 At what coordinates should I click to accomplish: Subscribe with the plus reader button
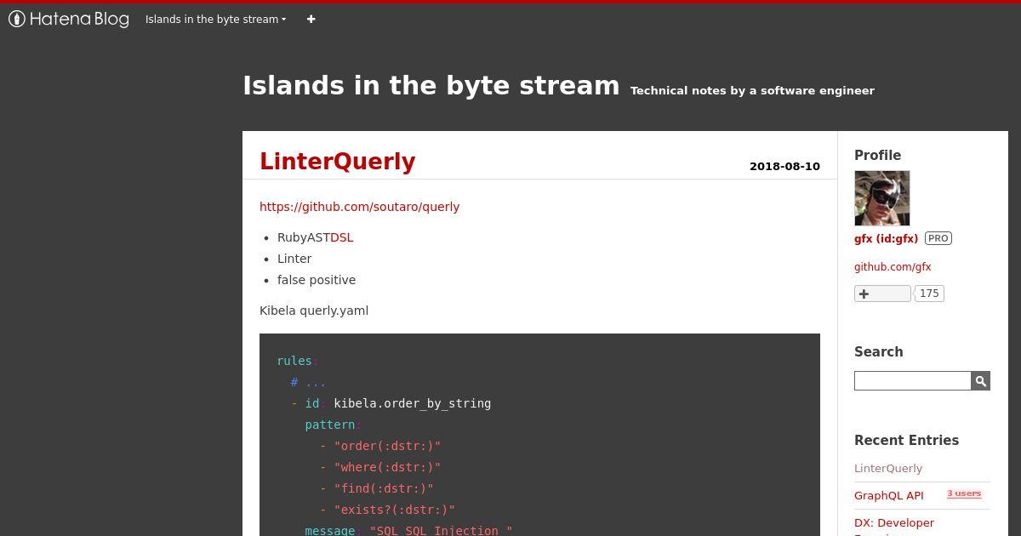coord(882,294)
